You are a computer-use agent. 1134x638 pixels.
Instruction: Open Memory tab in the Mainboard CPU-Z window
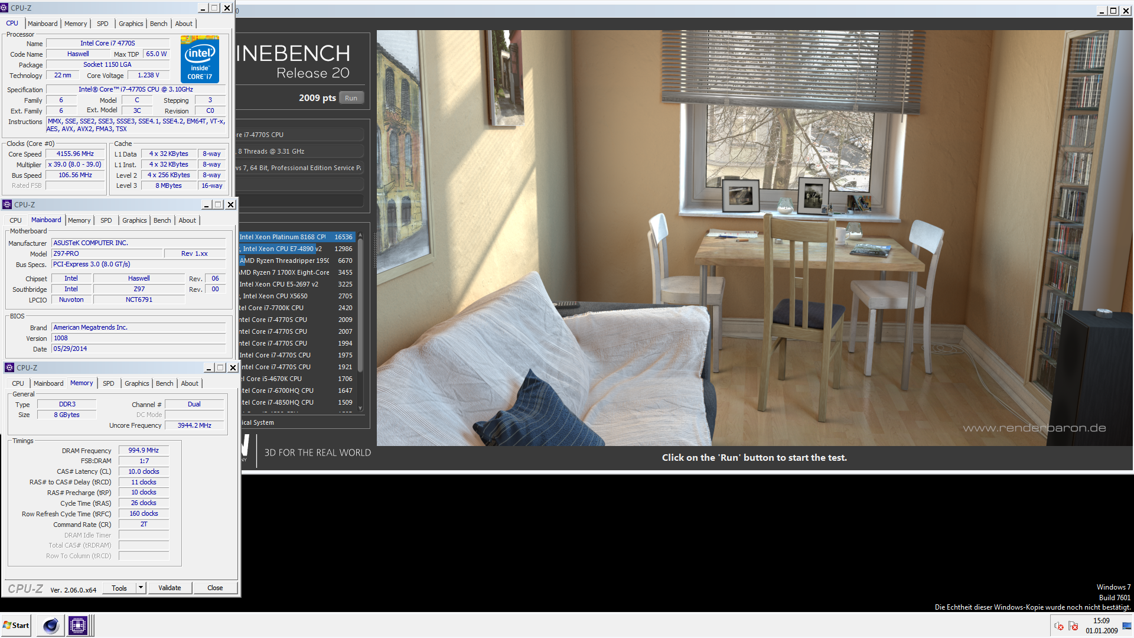click(79, 220)
